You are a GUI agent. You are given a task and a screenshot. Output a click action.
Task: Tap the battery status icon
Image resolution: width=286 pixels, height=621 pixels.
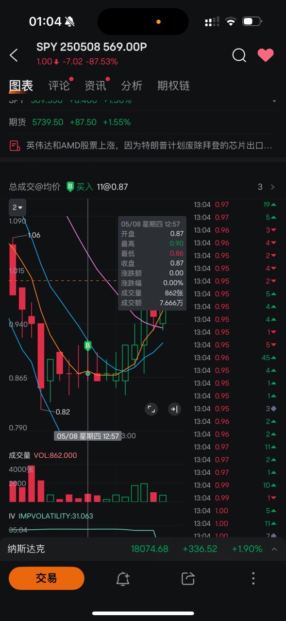point(252,21)
